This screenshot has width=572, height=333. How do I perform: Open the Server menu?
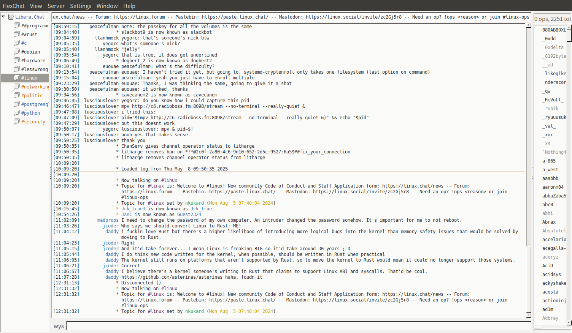pyautogui.click(x=56, y=6)
